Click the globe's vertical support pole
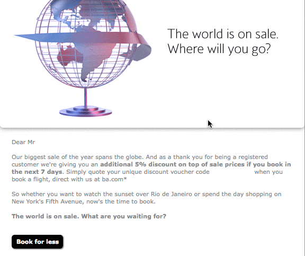The width and height of the screenshot is (305, 256). [86, 98]
